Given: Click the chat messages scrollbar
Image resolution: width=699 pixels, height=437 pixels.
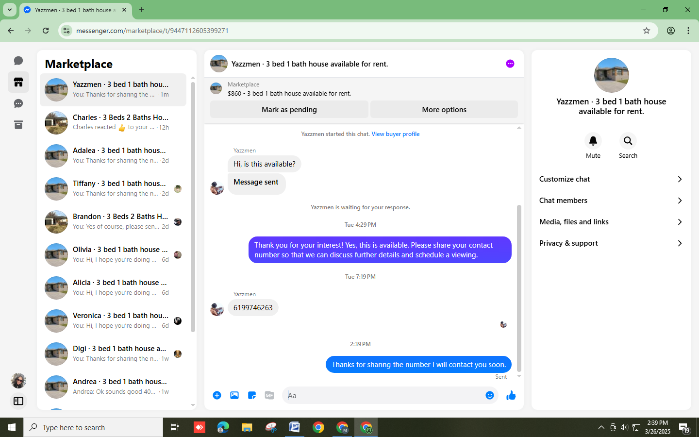Looking at the screenshot, I should tap(519, 288).
